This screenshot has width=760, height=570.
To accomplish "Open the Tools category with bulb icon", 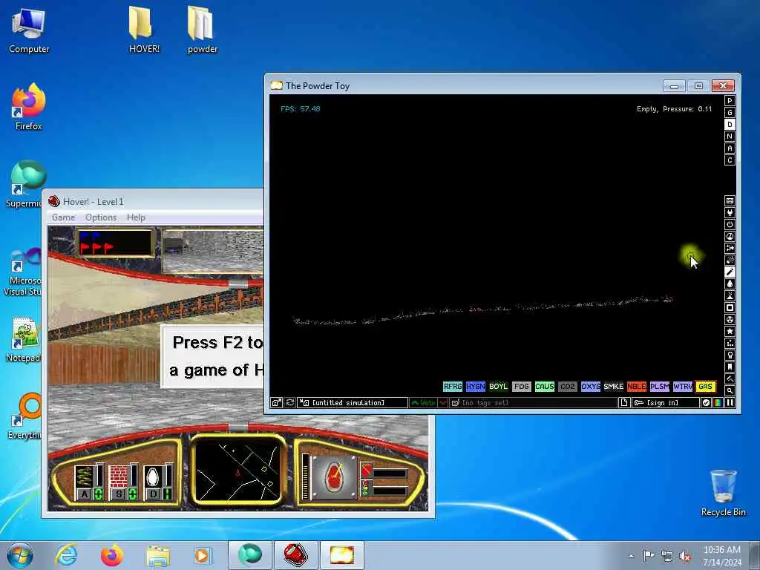I will (730, 355).
